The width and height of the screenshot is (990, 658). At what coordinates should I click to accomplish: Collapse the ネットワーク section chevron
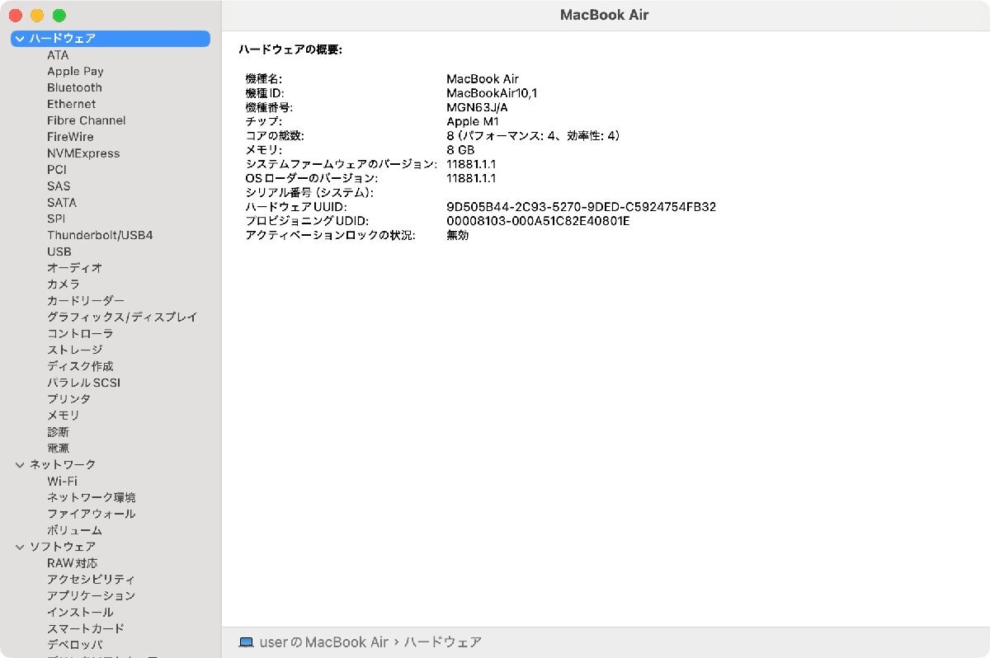[x=20, y=465]
